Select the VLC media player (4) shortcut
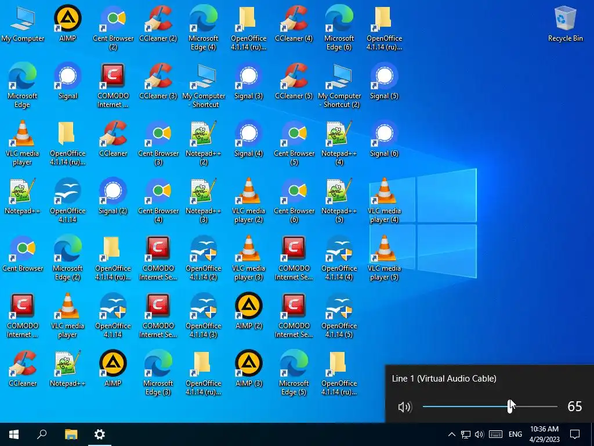Screen dimensions: 594x446 pos(384,200)
